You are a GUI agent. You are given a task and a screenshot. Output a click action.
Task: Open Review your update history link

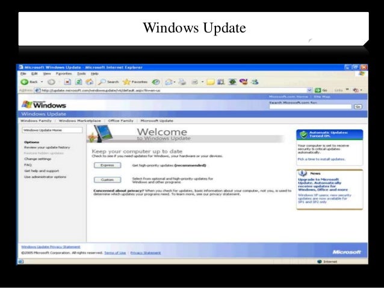coord(47,147)
